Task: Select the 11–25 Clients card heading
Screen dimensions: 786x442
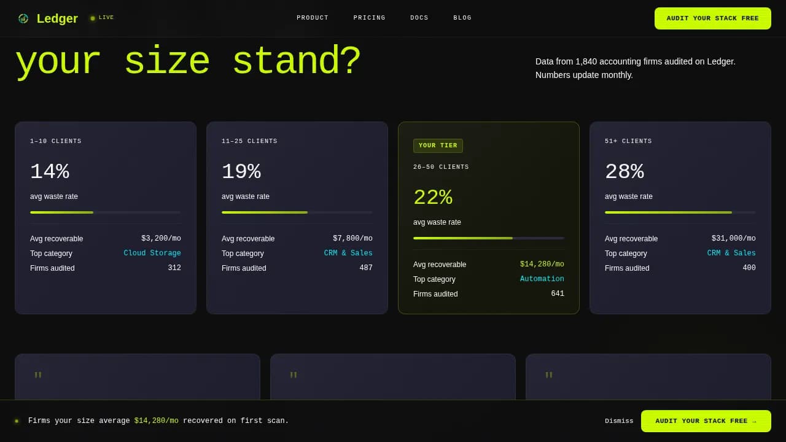Action: [x=249, y=141]
